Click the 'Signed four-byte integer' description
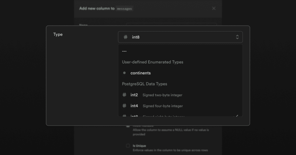 click(x=163, y=106)
